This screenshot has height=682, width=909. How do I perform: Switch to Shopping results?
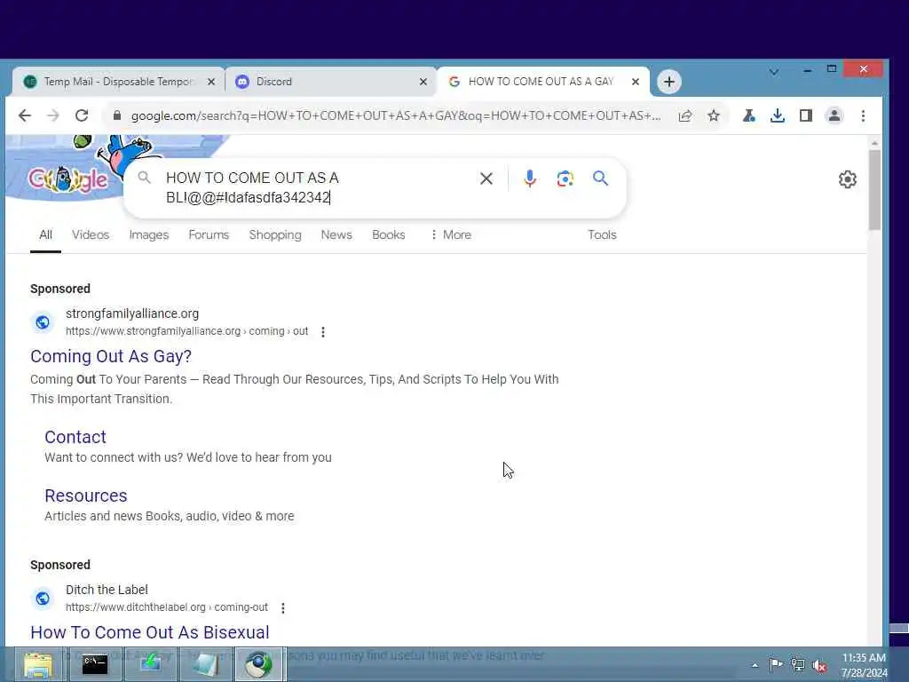[x=275, y=234]
